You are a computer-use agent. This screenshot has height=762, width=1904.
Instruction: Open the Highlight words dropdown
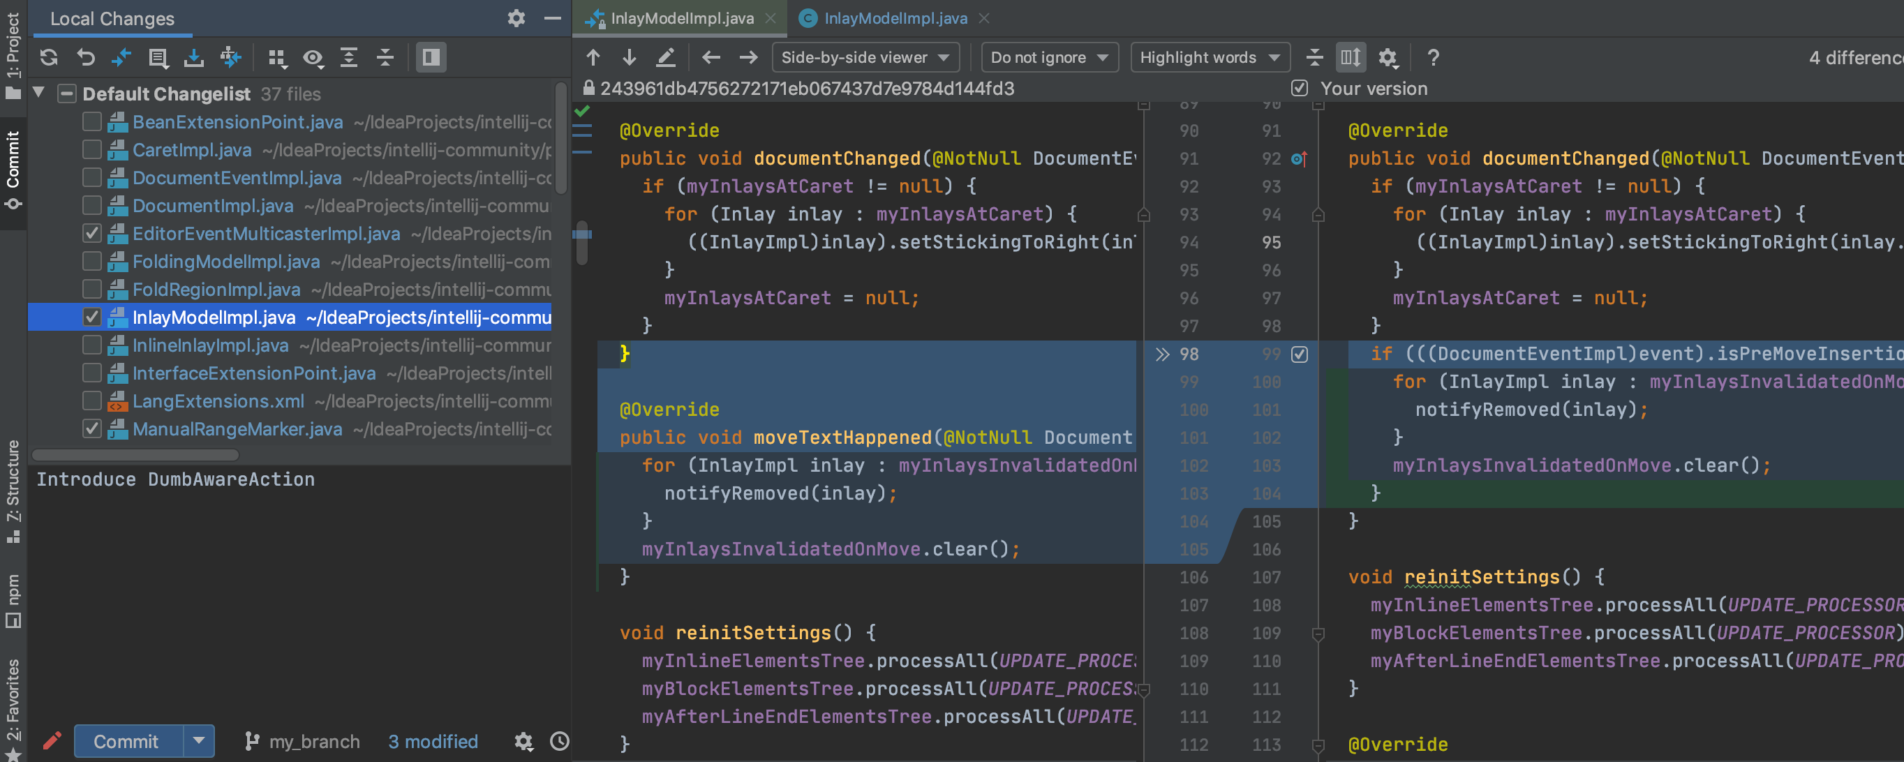coord(1210,58)
